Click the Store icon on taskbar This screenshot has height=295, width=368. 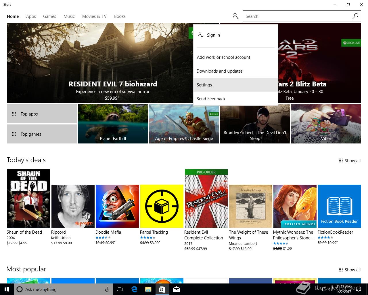point(162,289)
